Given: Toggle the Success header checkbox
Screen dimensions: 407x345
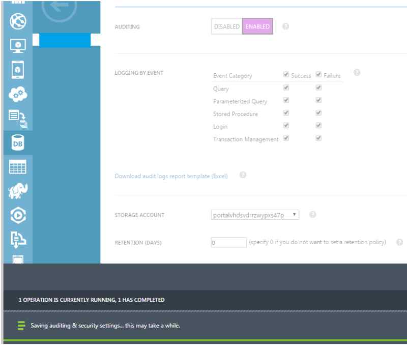Looking at the screenshot, I should (x=286, y=74).
